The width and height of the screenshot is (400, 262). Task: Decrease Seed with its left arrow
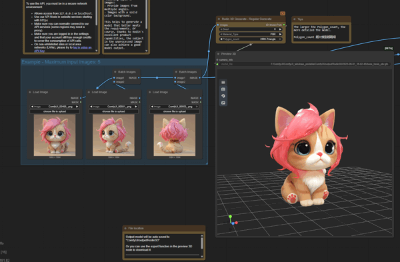221,29
